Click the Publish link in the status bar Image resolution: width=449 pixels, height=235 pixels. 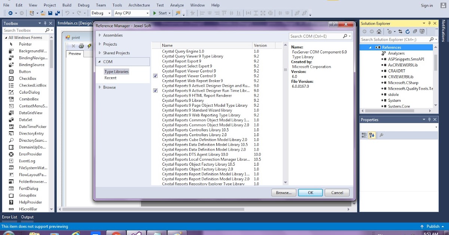pyautogui.click(x=433, y=226)
